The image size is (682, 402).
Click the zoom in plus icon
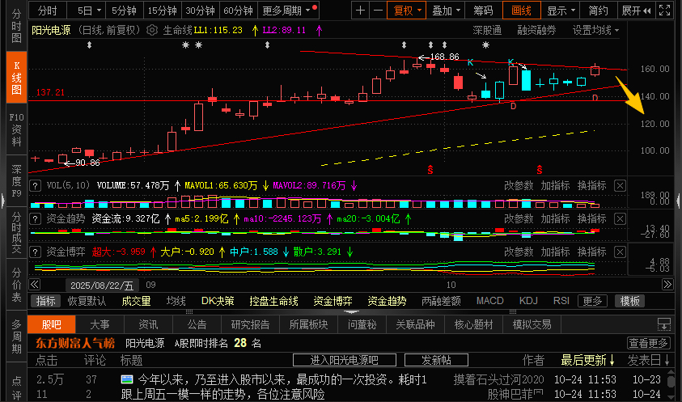360,10
